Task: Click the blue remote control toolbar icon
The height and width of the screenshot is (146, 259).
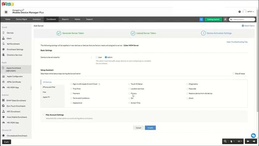Action: click(x=202, y=19)
